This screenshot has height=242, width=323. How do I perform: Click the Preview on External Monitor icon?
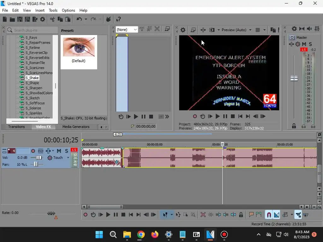193,30
